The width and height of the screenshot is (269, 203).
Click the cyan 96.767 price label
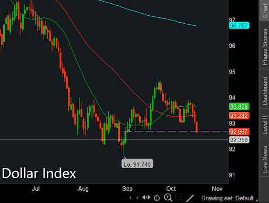239,26
